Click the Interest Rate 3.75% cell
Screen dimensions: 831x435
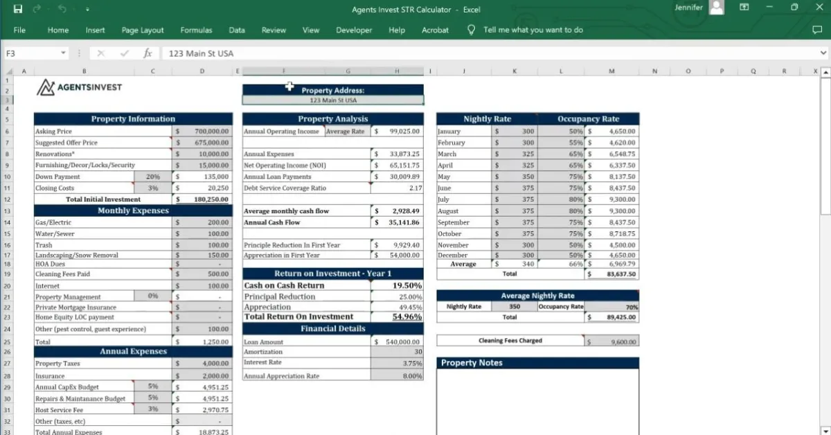point(397,363)
